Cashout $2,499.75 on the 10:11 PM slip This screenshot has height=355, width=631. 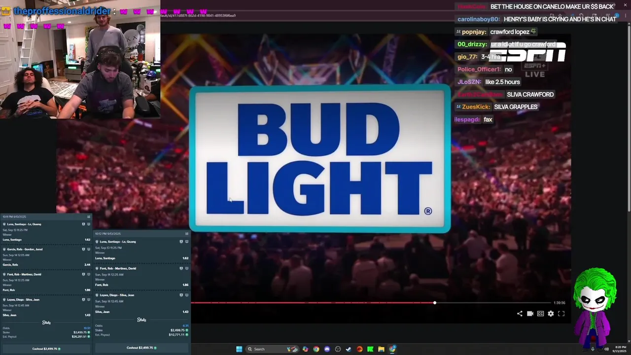tap(46, 349)
